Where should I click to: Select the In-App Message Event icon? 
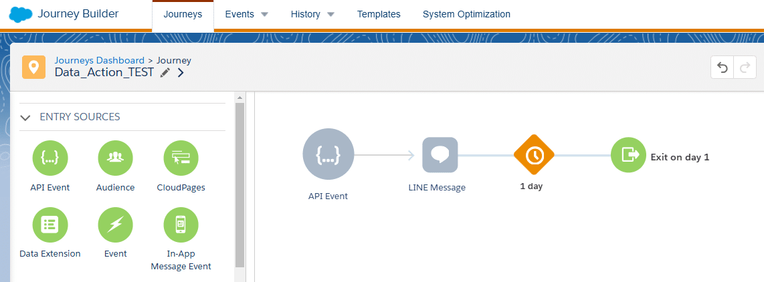(181, 225)
